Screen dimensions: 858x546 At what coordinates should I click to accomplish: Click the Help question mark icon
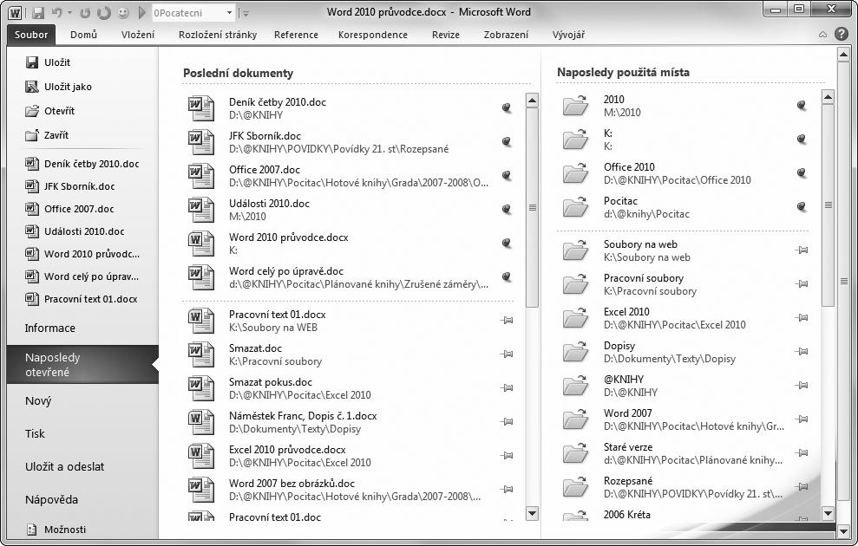[x=841, y=34]
